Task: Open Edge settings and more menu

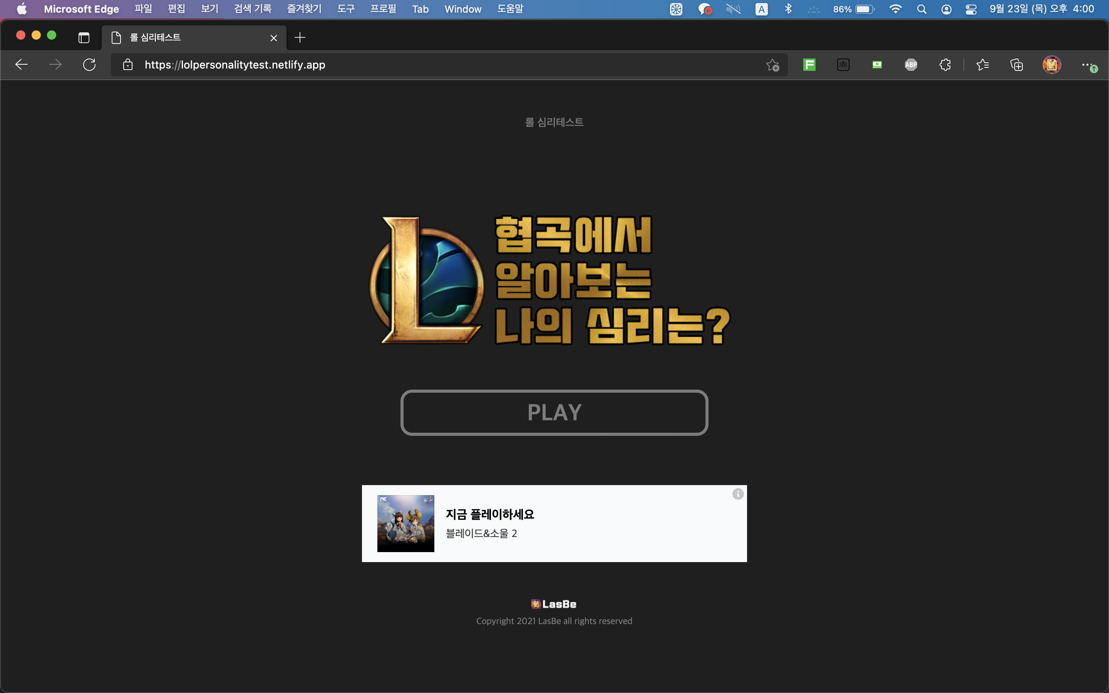Action: 1087,65
